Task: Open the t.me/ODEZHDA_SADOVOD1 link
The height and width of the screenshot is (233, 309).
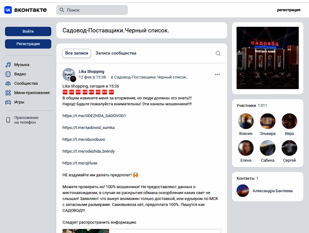Action: tap(94, 116)
